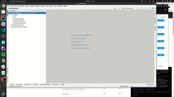The height and width of the screenshot is (97, 174).
Task: Click Collapse All icon in Project panel
Action: coord(39,11)
